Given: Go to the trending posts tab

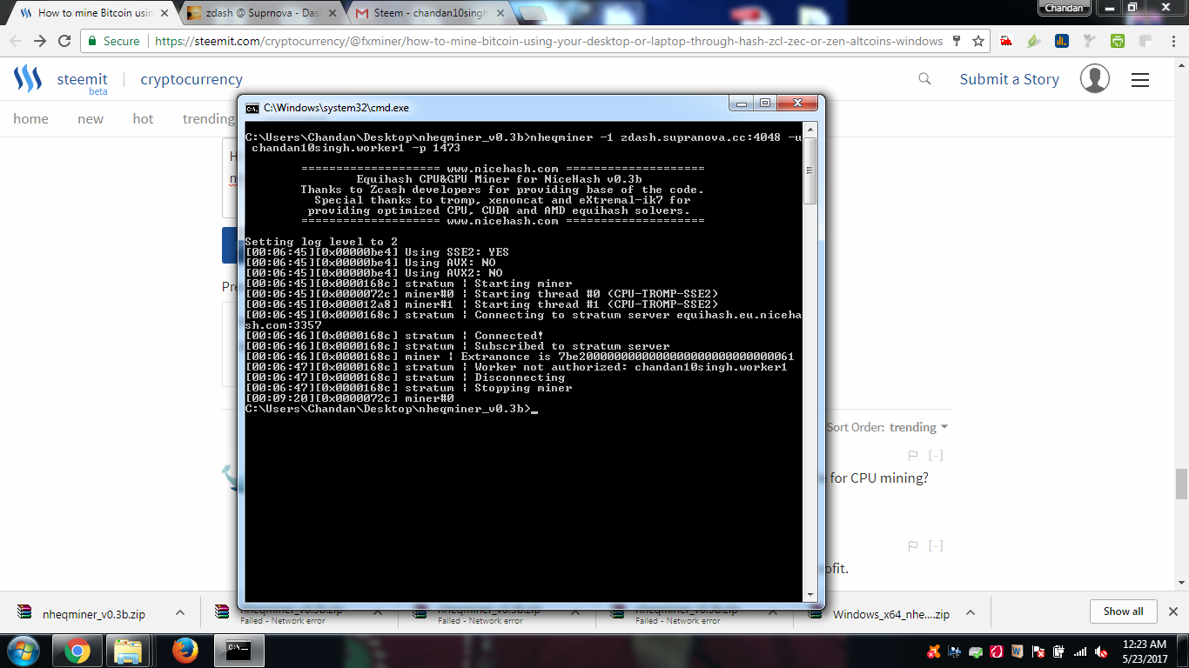Looking at the screenshot, I should [209, 119].
